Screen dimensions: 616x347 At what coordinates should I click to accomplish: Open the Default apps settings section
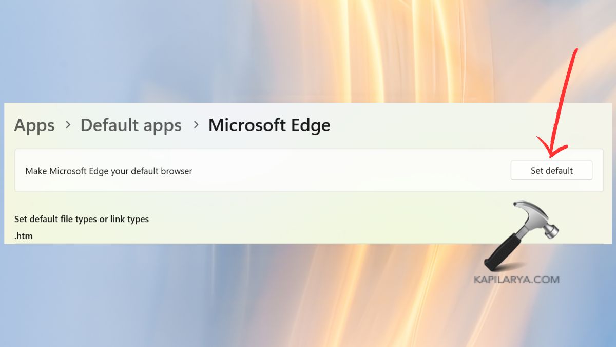pos(131,125)
